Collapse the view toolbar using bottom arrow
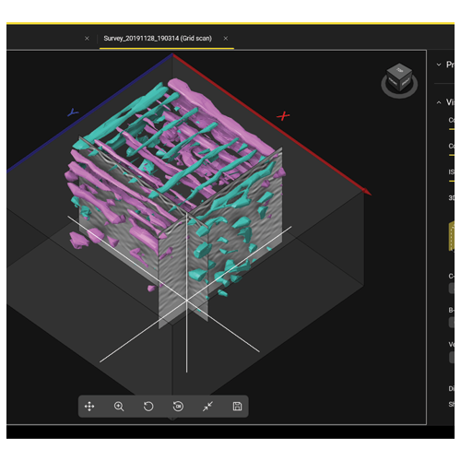This screenshot has width=461, height=461. pyautogui.click(x=172, y=419)
